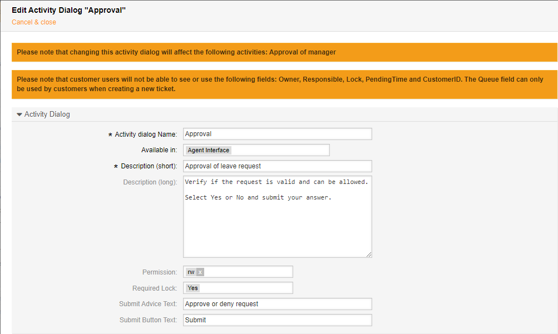558x334 pixels.
Task: Collapse the Activity Dialog section triangle
Action: pyautogui.click(x=19, y=114)
